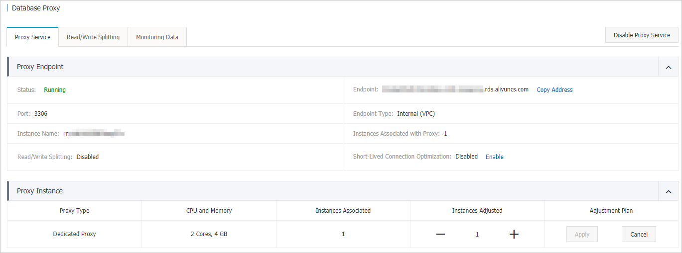
Task: Apply the adjustment plan
Action: coord(582,235)
